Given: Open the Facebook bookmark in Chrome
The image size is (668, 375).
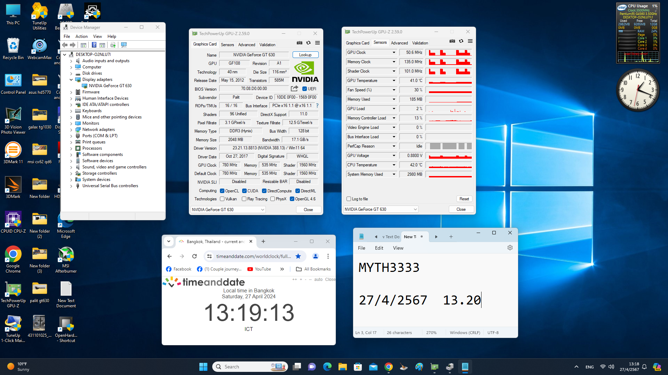Looking at the screenshot, I should [179, 269].
